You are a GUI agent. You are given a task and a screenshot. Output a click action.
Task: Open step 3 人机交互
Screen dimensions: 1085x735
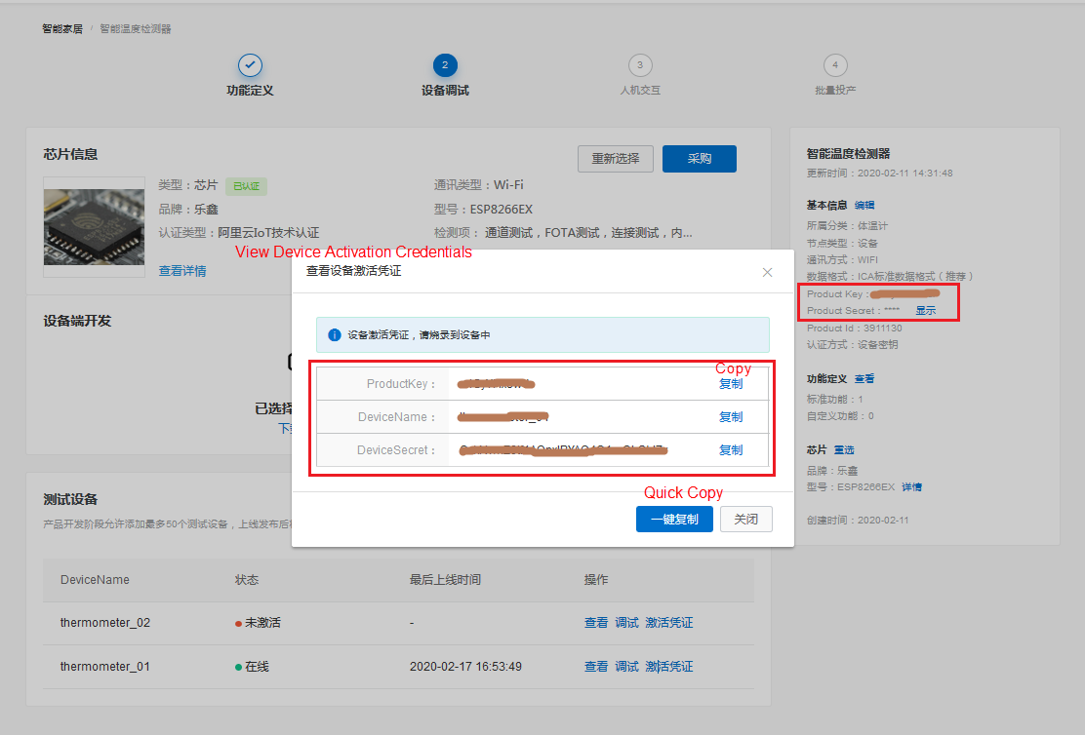tap(640, 75)
